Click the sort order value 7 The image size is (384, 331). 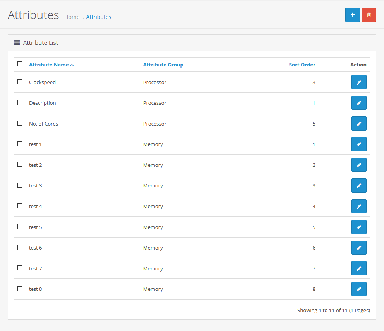(x=314, y=268)
